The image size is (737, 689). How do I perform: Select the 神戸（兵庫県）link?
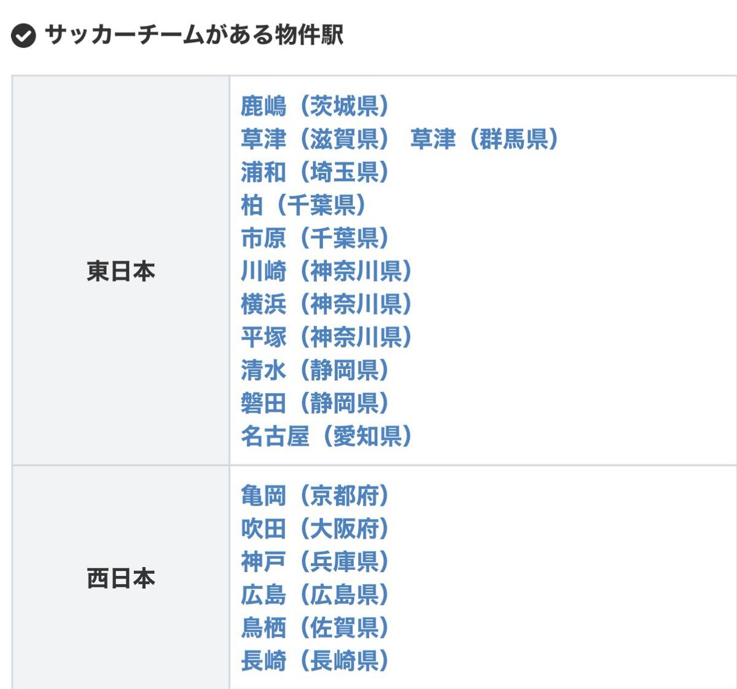314,562
